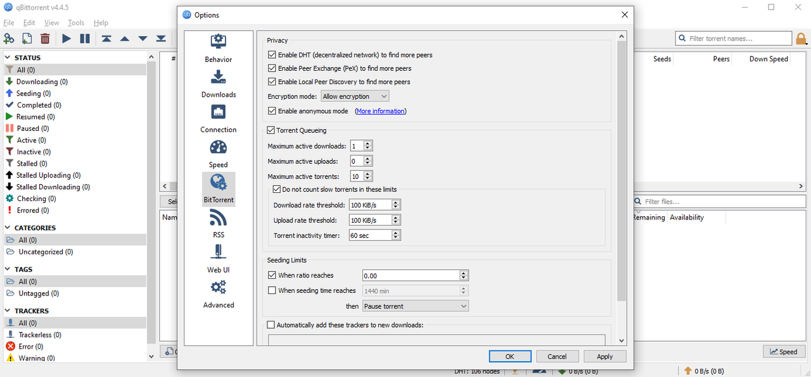Click the Upload rate threshold spinner
Screen dimensions: 811x377
[x=375, y=220]
